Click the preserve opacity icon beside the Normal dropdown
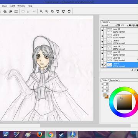The height and width of the screenshot is (138, 138). 118,25
